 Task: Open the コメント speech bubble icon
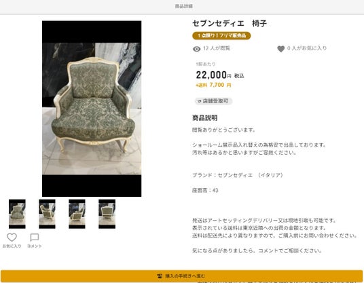click(35, 238)
